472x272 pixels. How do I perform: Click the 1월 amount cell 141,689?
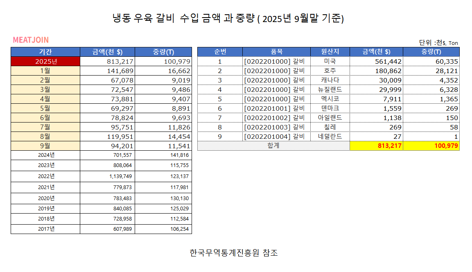pyautogui.click(x=107, y=71)
